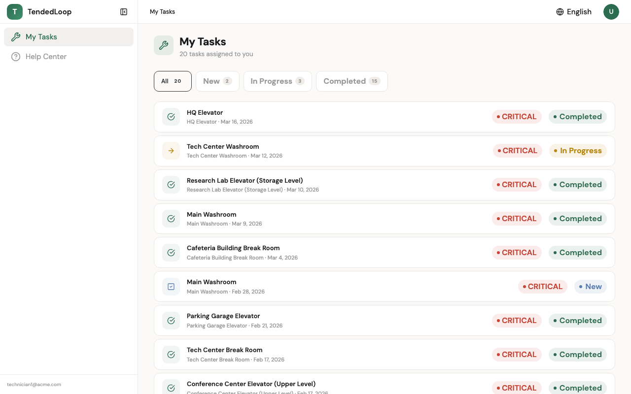Viewport: 631px width, 394px height.
Task: Open the user avatar menu
Action: pos(611,12)
